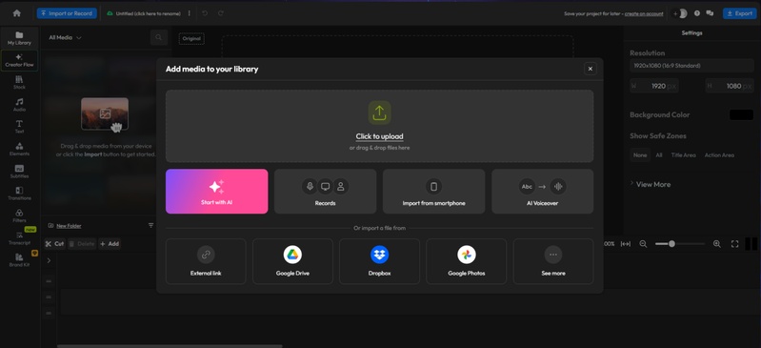Image resolution: width=761 pixels, height=348 pixels.
Task: Fit timeline to width icon
Action: 626,244
